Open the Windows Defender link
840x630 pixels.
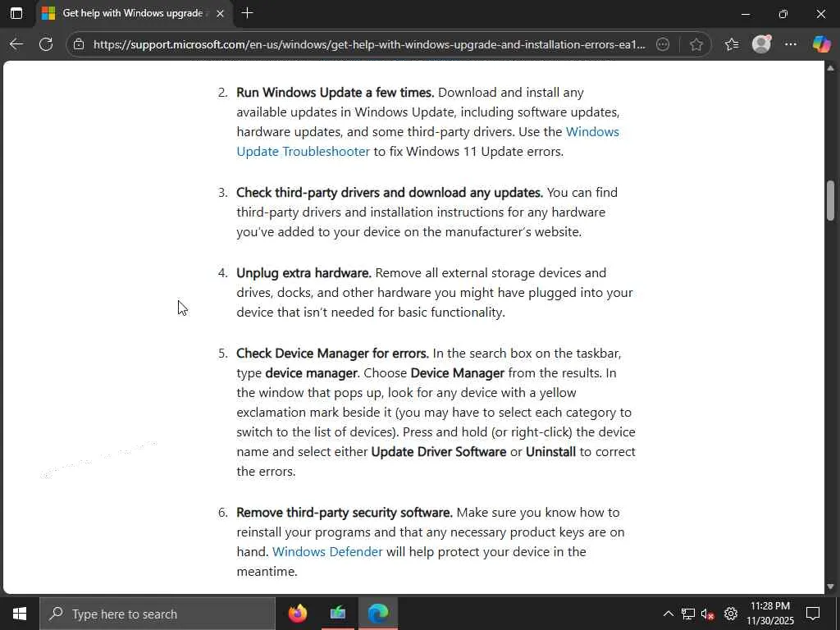327,552
